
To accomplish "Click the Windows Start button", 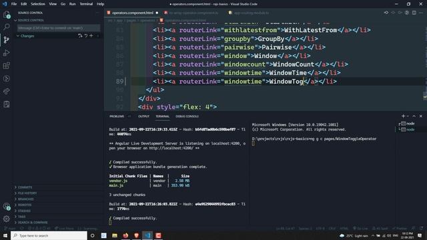I will pyautogui.click(x=5, y=235).
